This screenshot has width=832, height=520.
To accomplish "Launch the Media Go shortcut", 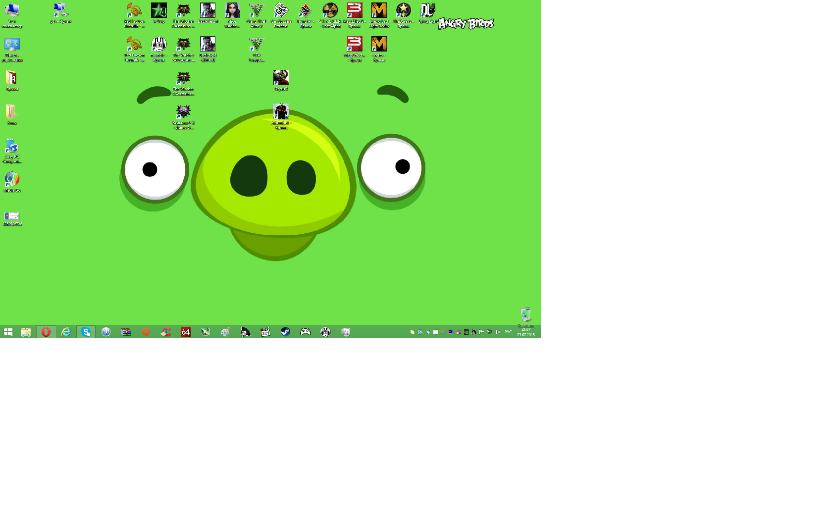I will pyautogui.click(x=12, y=182).
